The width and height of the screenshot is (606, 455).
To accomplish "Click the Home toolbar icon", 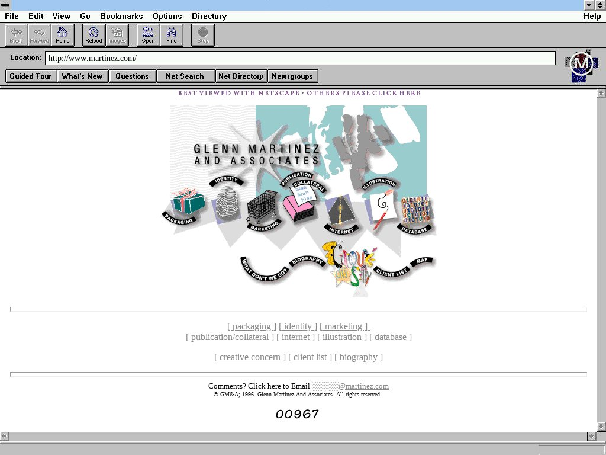I will (x=63, y=35).
